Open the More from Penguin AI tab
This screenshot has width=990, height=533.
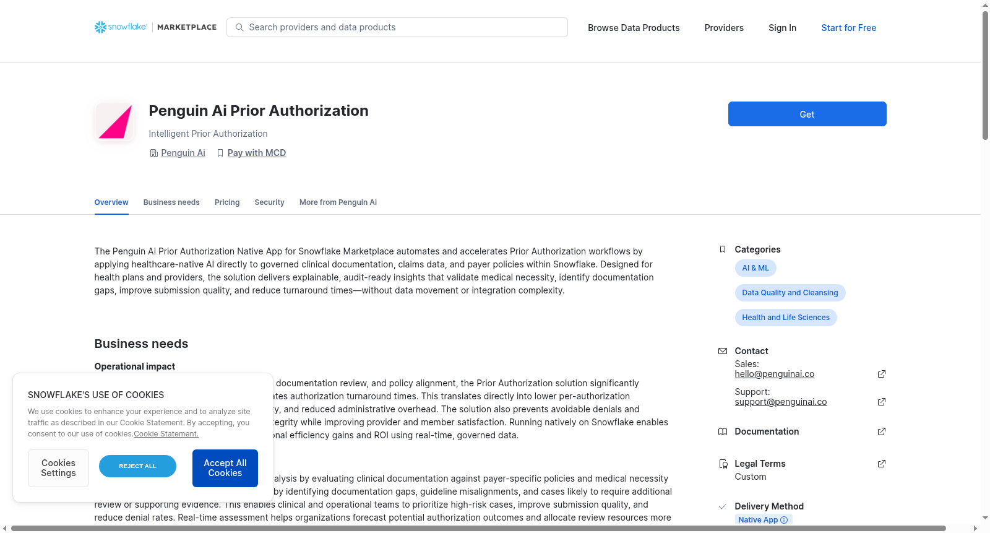338,202
